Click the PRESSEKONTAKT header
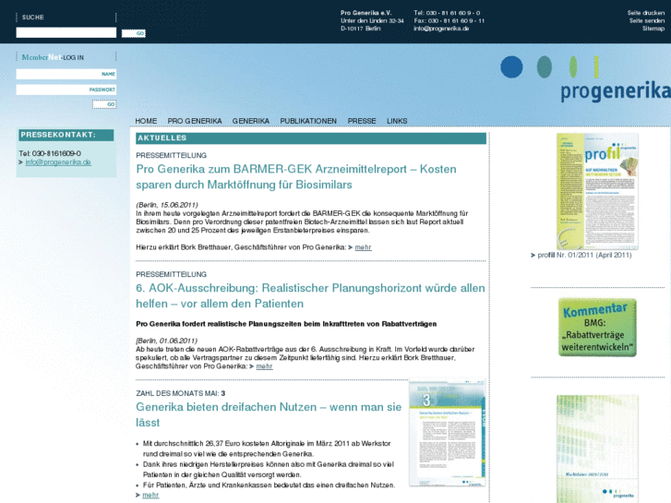The image size is (671, 503). click(66, 135)
